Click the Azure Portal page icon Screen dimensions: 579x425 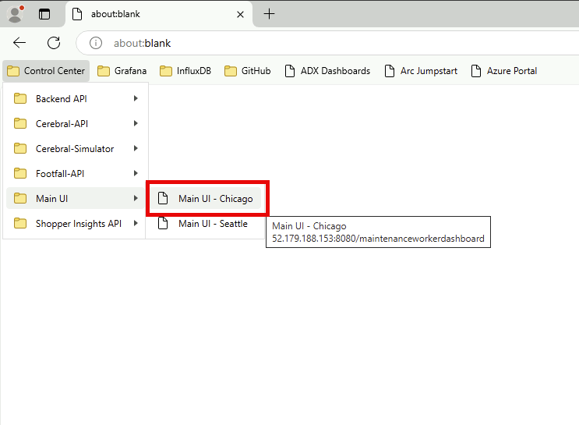pos(476,71)
